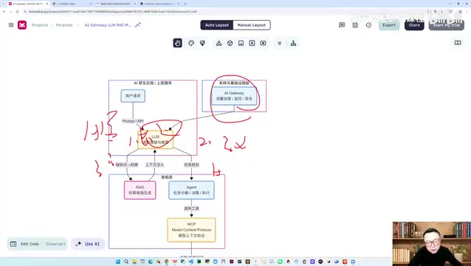Select the 用户请求 node
Image resolution: width=471 pixels, height=266 pixels.
pyautogui.click(x=133, y=96)
